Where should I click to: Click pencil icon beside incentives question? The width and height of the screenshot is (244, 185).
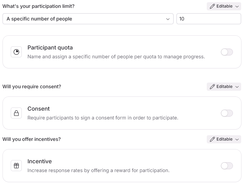(x=212, y=139)
